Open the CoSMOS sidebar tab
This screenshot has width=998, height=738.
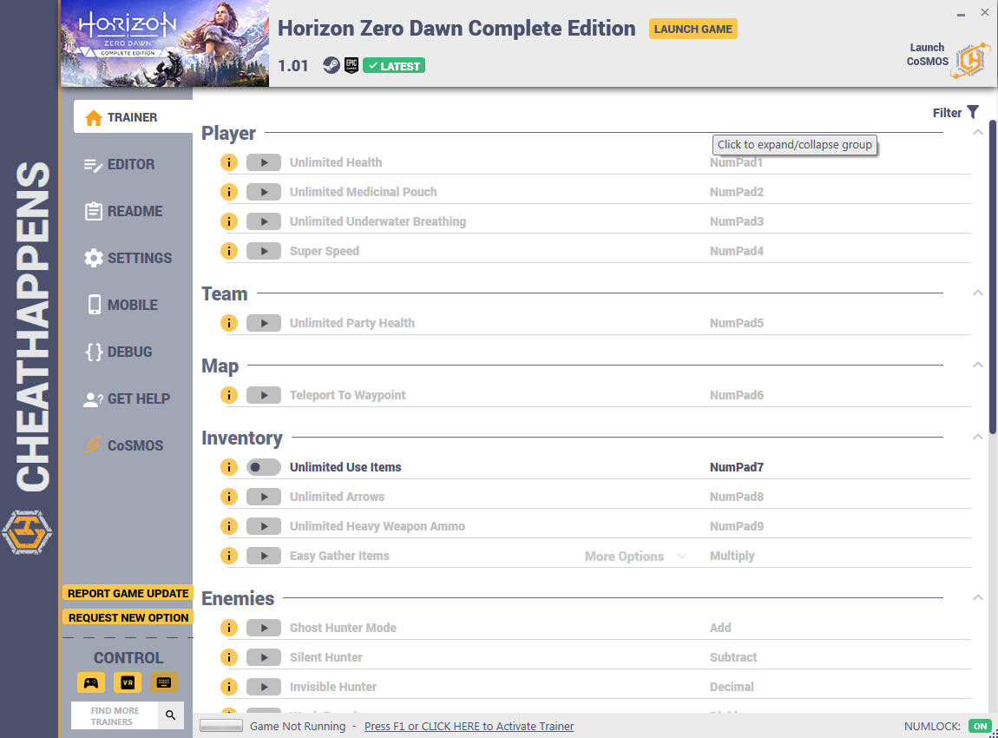tap(124, 445)
